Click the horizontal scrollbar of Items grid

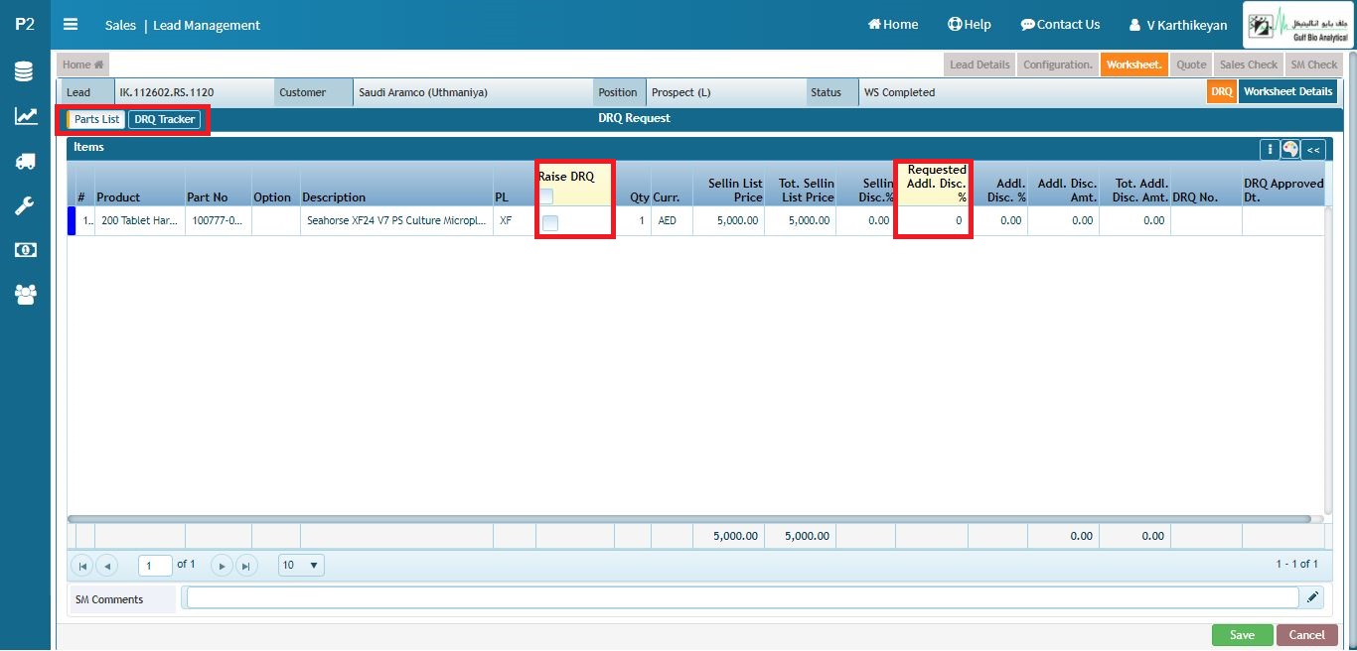coord(688,518)
